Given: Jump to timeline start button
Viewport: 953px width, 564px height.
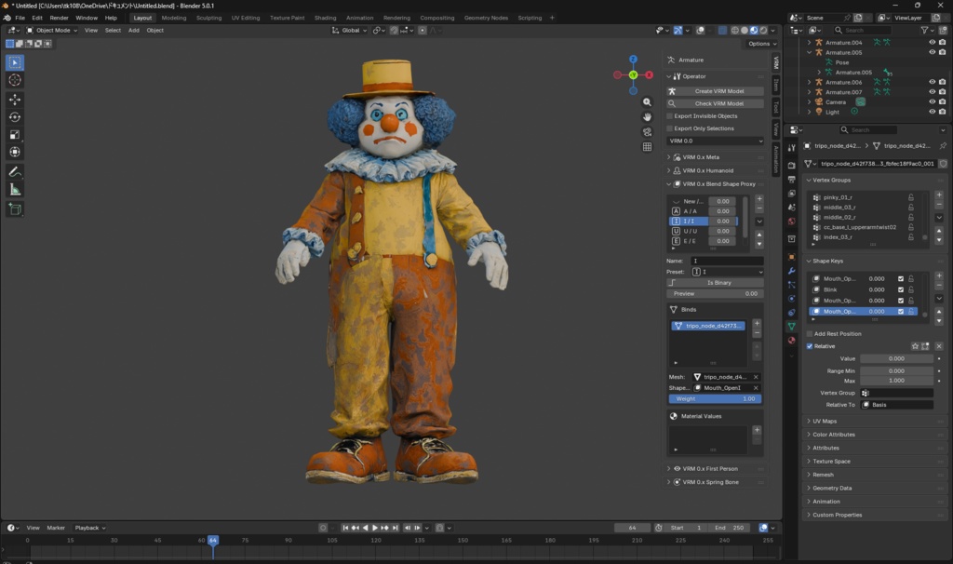Looking at the screenshot, I should (345, 528).
